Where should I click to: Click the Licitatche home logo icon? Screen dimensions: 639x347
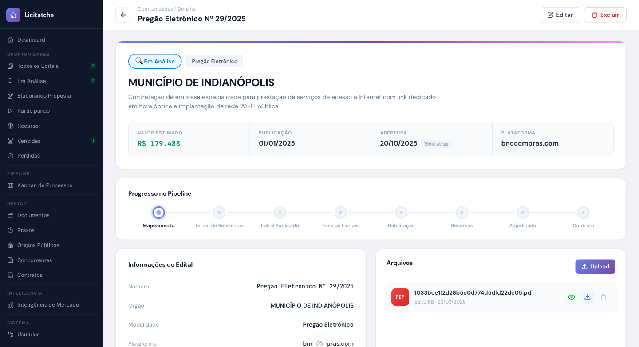tap(13, 15)
